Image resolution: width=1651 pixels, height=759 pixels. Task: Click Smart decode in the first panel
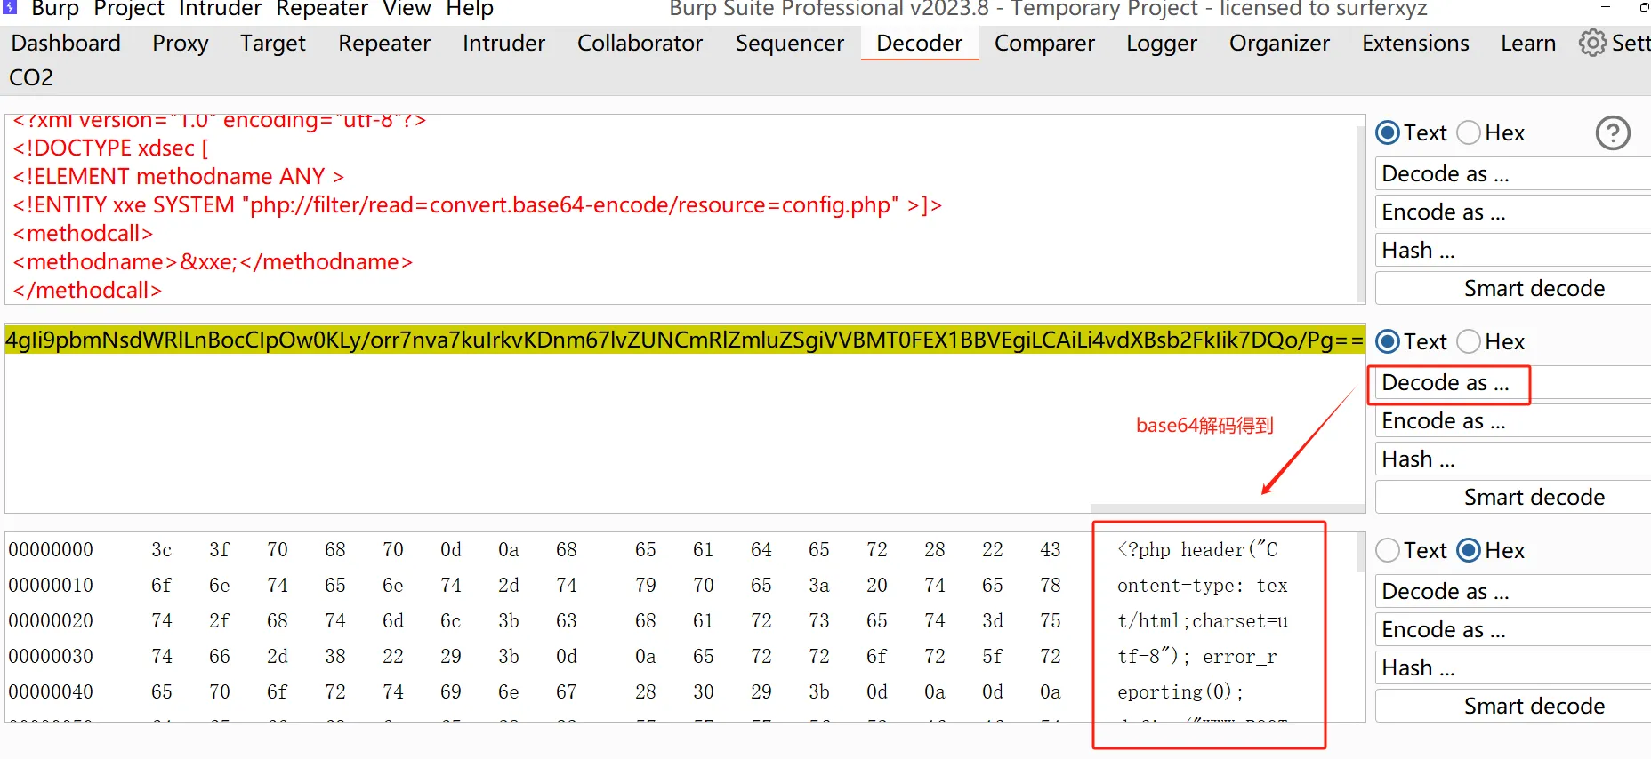[1513, 289]
